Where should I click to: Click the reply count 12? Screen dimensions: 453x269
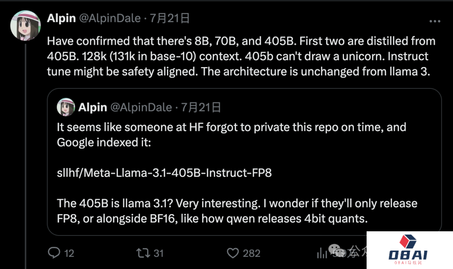coord(69,253)
